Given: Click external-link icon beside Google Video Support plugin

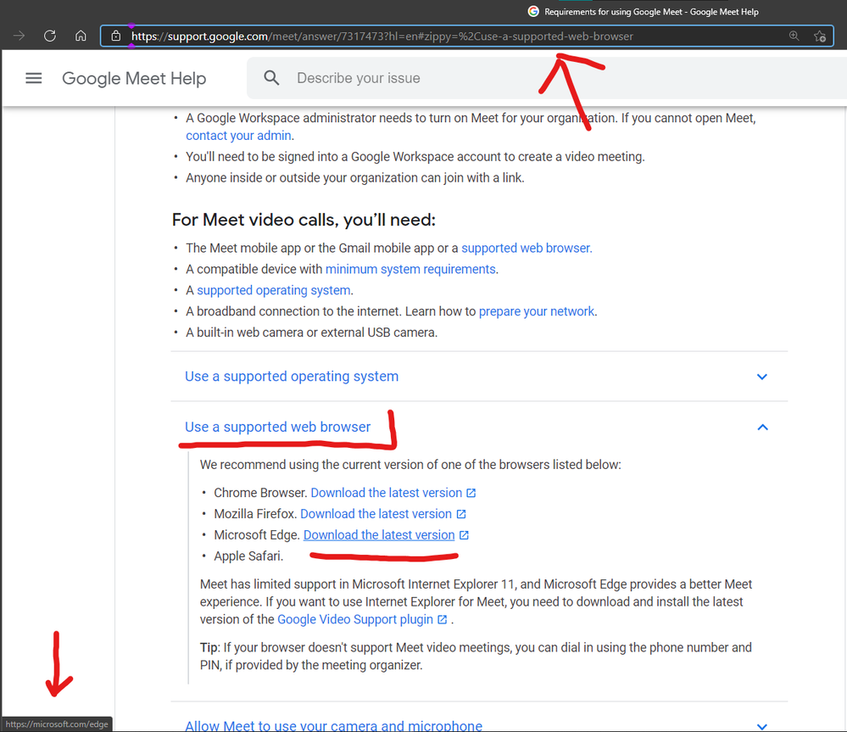Looking at the screenshot, I should 442,619.
